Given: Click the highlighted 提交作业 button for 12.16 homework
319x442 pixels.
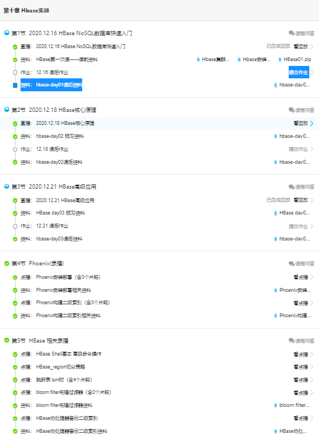Looking at the screenshot, I should [x=298, y=72].
